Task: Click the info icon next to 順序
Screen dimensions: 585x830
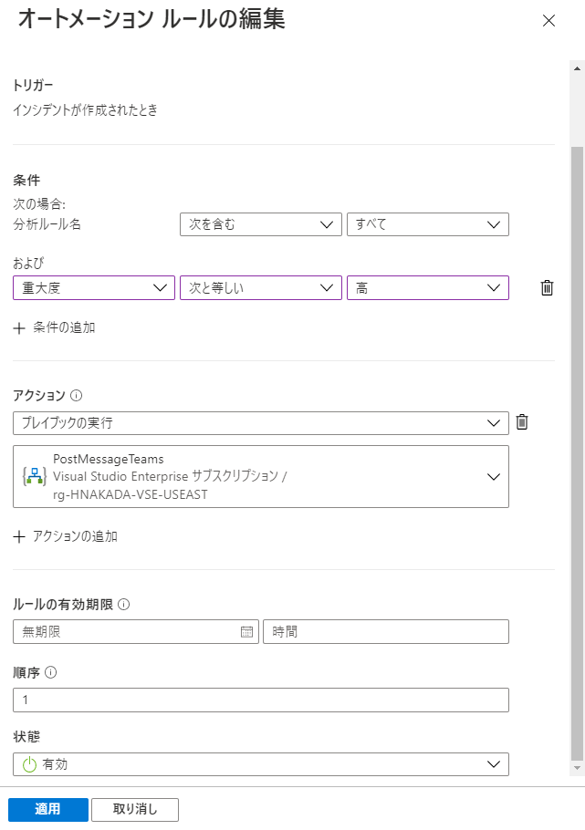Action: click(50, 672)
